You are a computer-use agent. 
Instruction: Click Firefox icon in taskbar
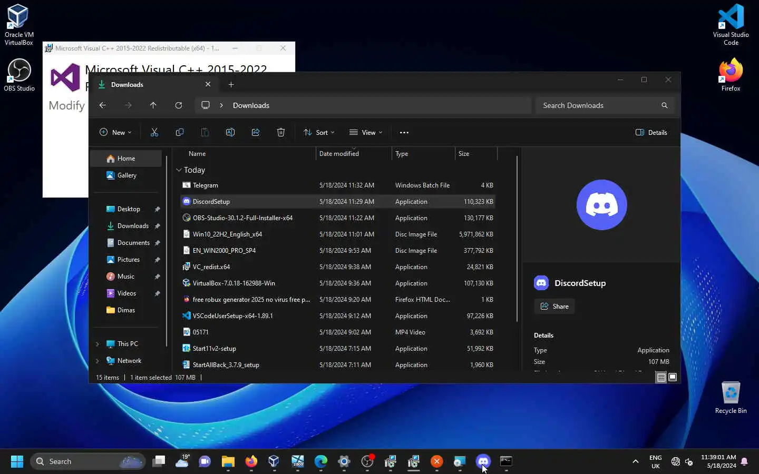coord(251,461)
